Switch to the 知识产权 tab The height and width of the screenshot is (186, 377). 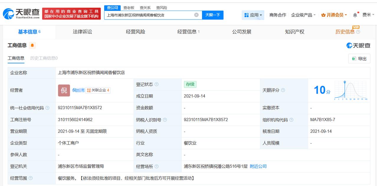click(x=294, y=32)
